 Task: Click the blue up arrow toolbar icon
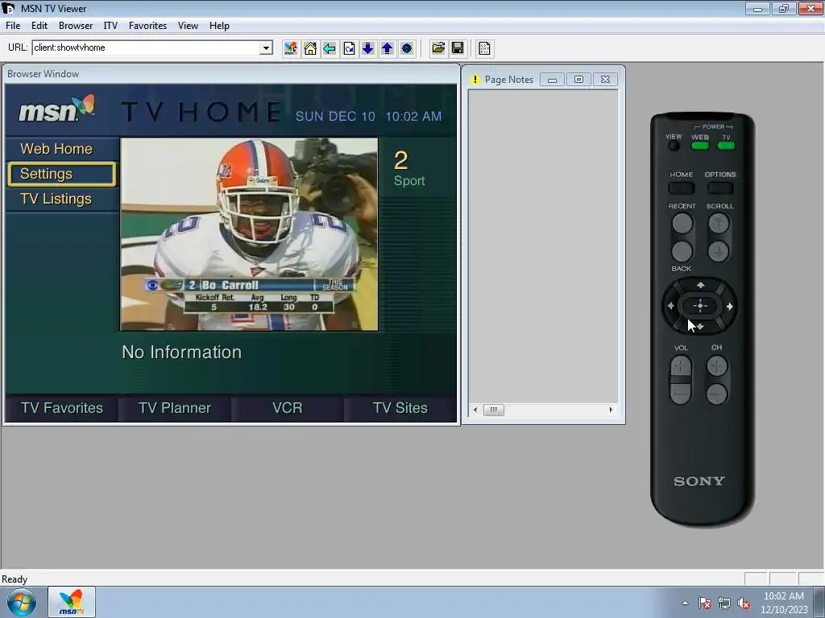pos(388,48)
